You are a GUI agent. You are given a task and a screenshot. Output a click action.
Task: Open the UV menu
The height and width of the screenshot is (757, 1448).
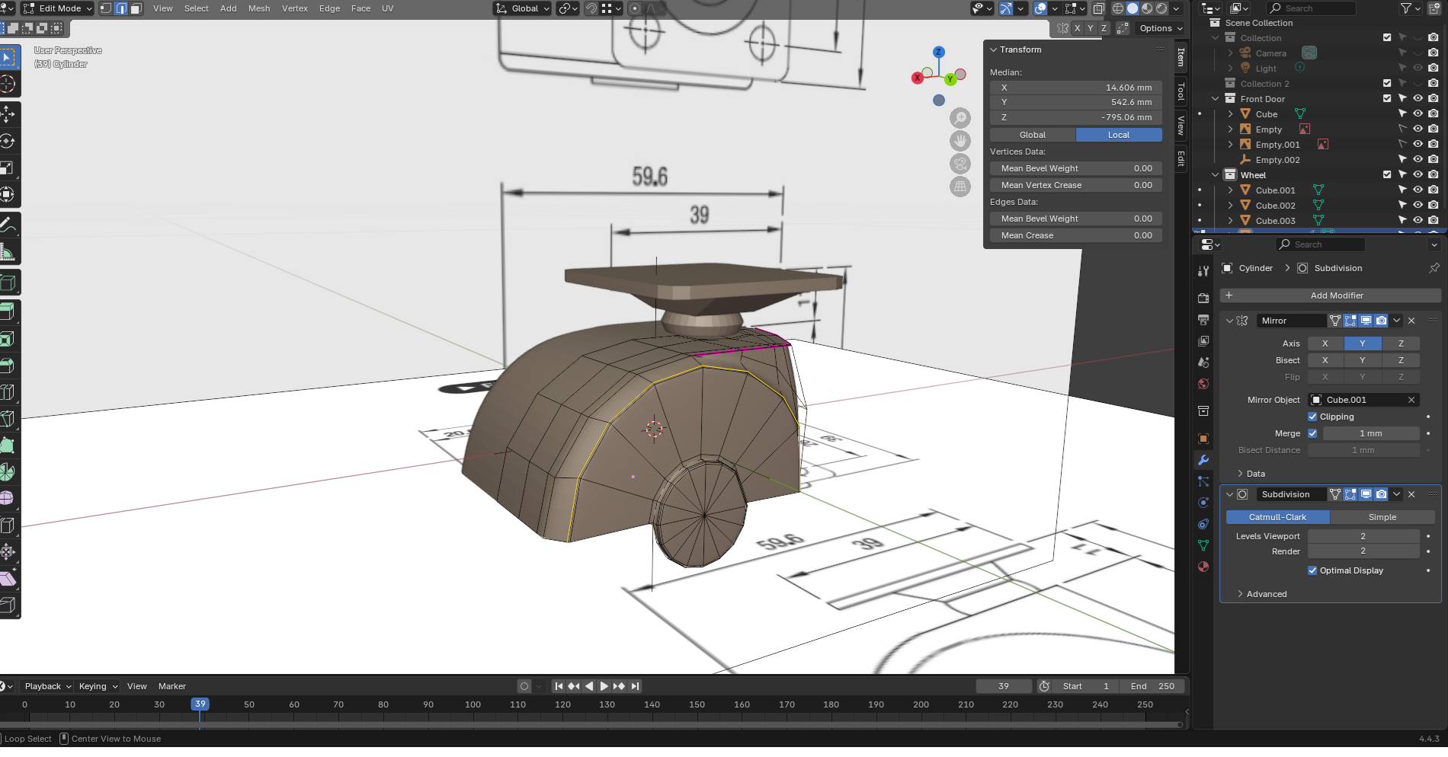pos(387,8)
